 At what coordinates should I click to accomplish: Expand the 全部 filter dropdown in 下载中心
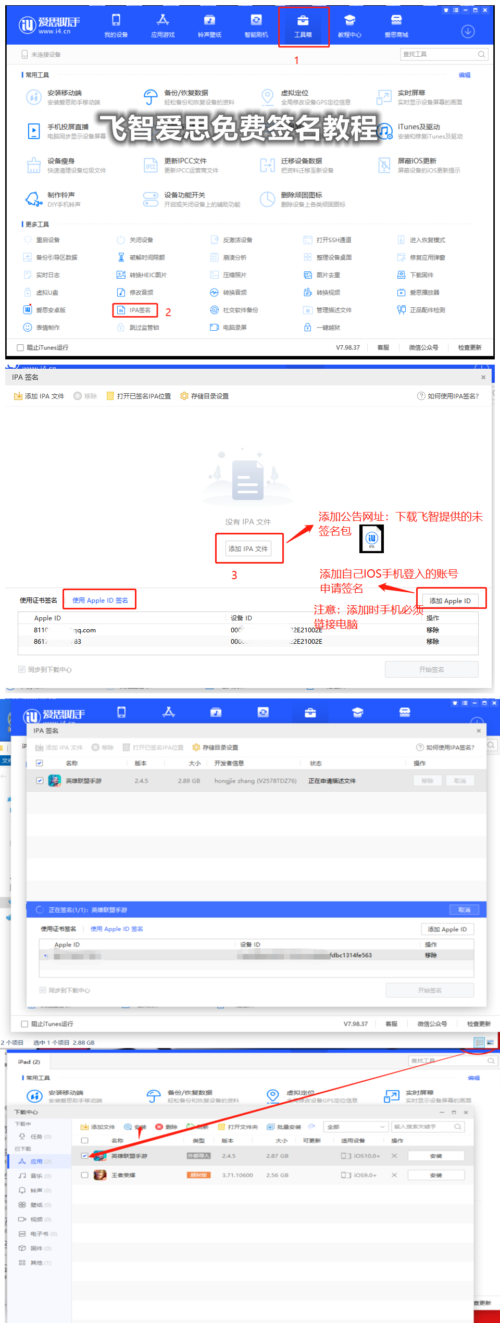tap(356, 1127)
